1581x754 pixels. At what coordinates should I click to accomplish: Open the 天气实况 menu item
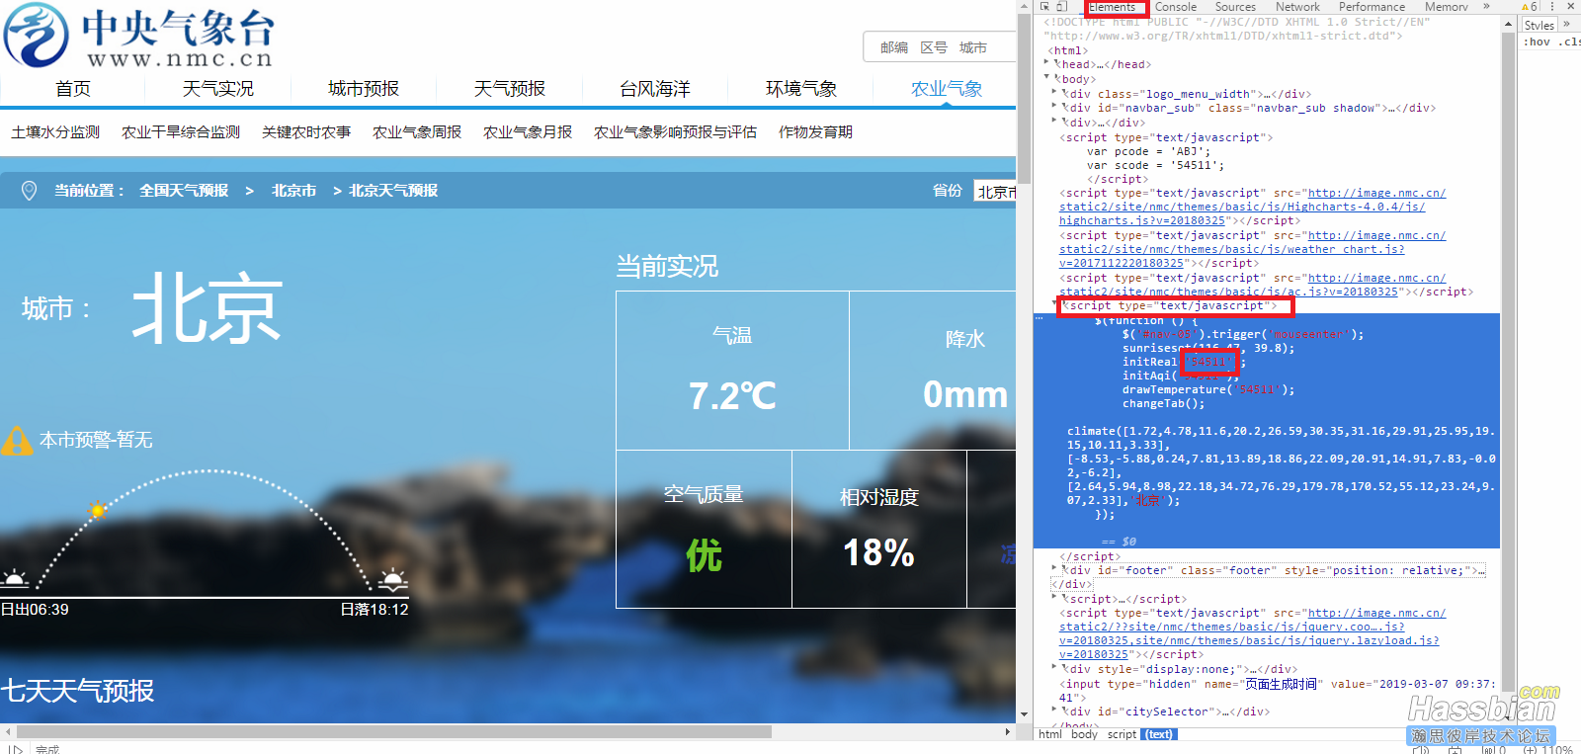point(218,89)
